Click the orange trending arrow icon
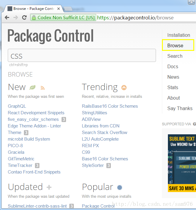This screenshot has height=210, width=196. coord(124,88)
